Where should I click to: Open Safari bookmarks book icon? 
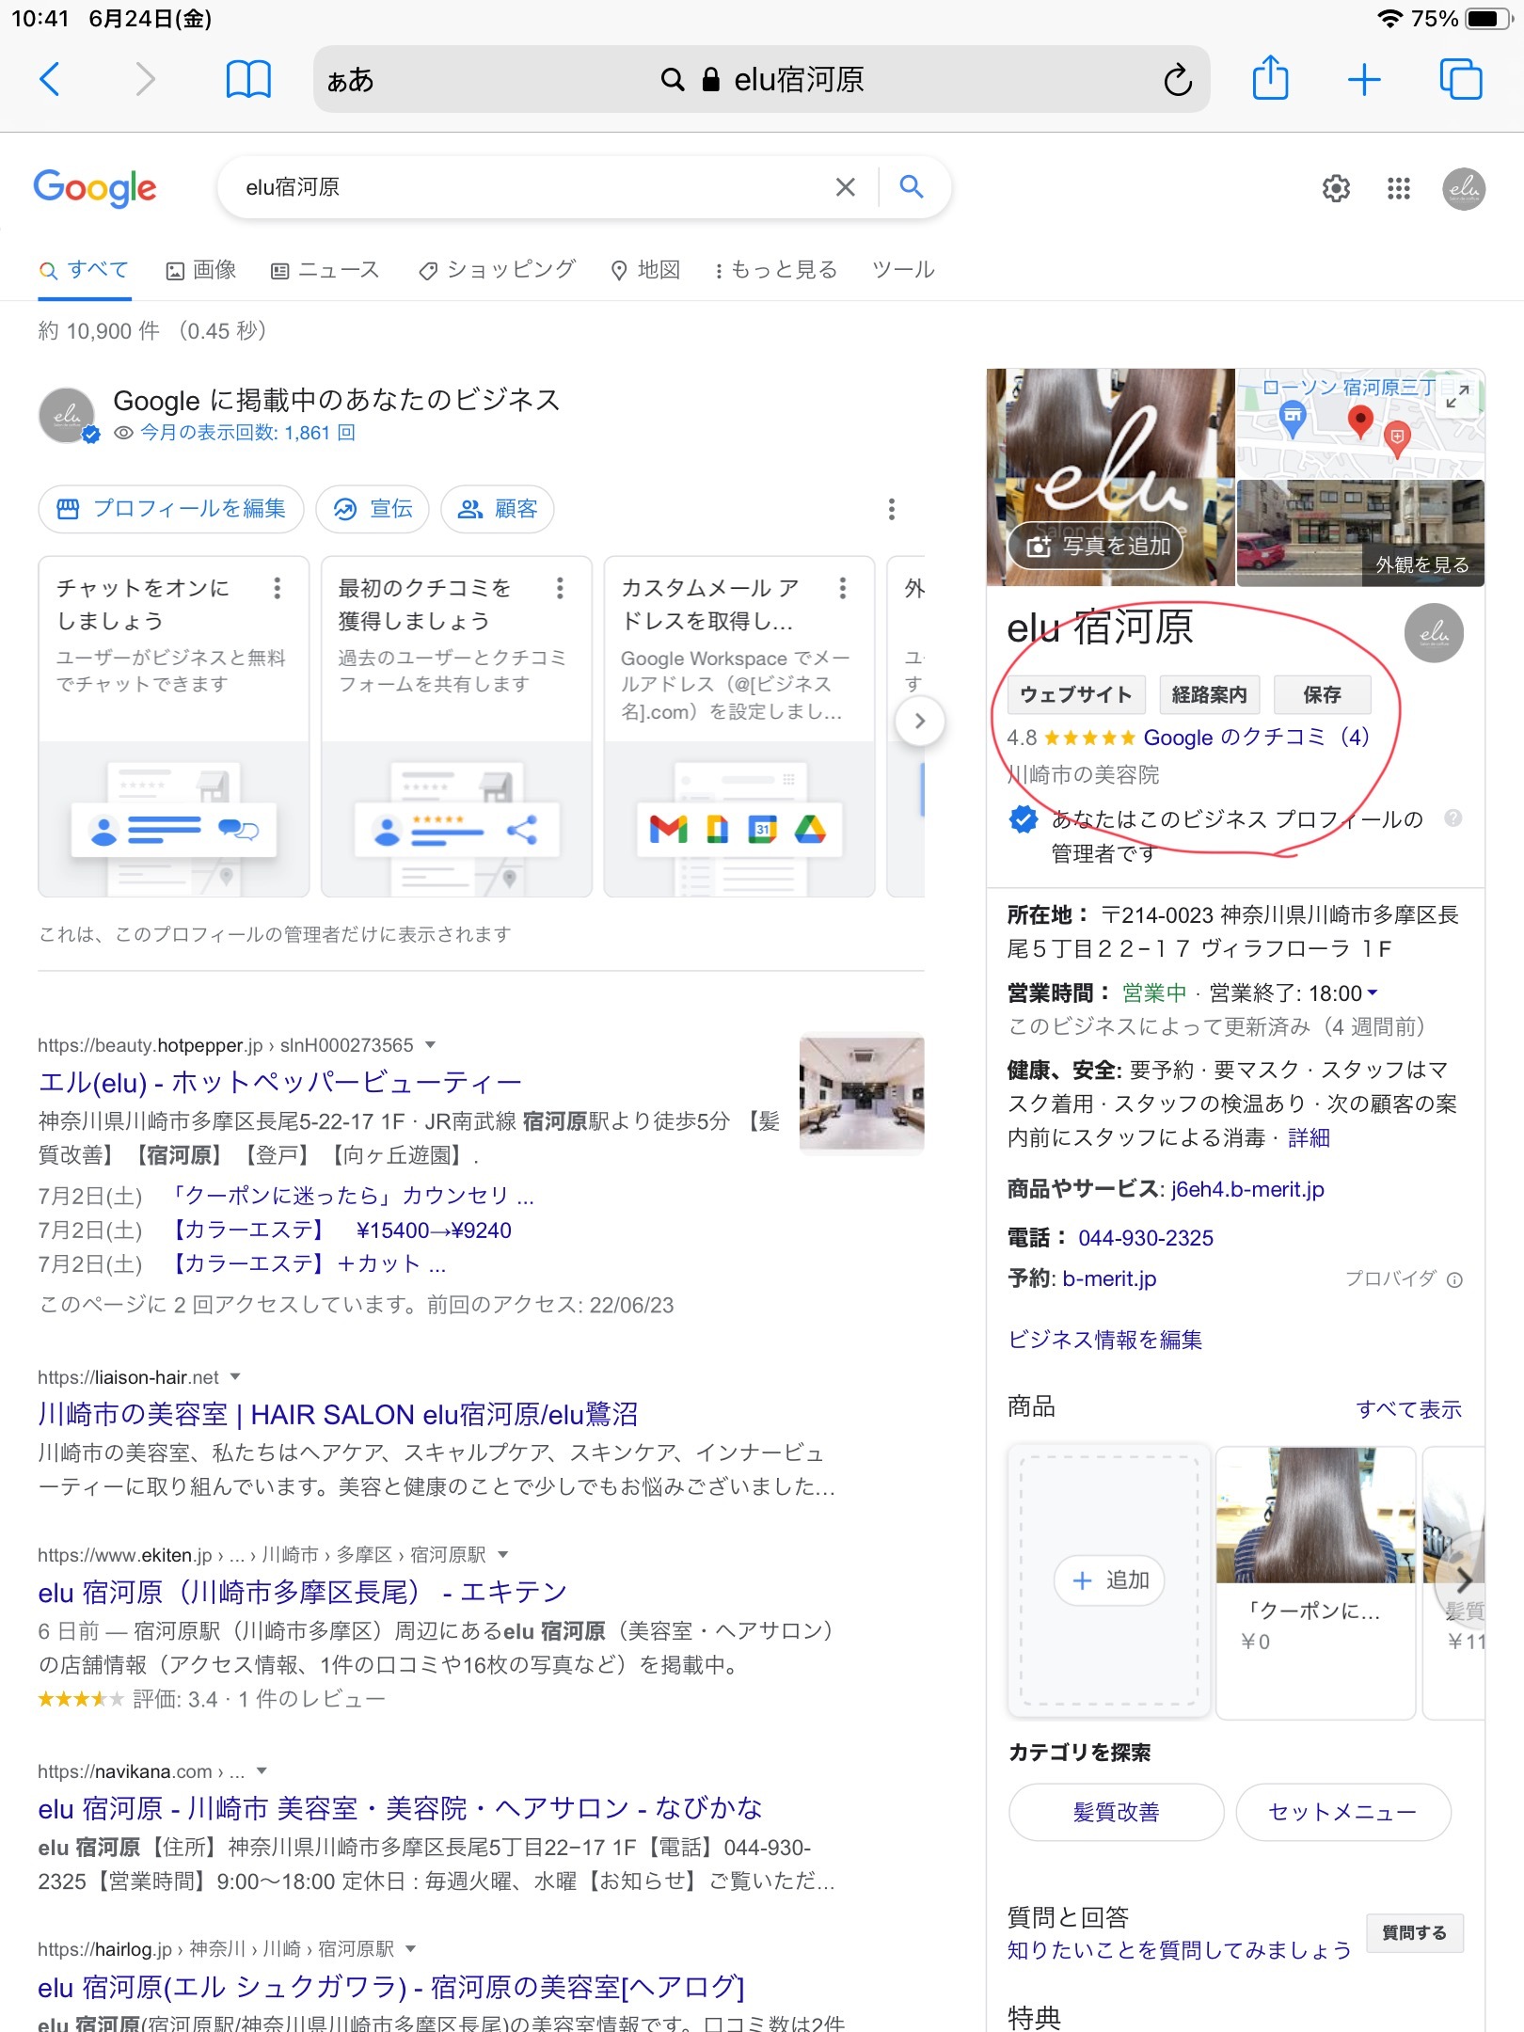pos(248,80)
